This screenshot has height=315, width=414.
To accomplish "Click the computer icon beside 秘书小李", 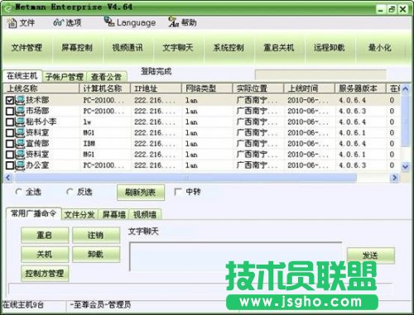I will tap(20, 122).
